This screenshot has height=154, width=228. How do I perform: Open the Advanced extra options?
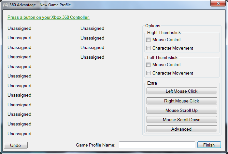[182, 129]
